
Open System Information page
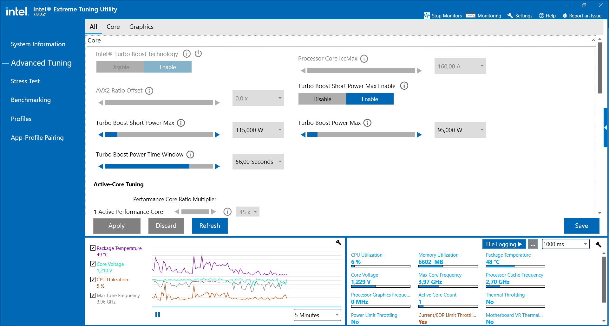[38, 44]
